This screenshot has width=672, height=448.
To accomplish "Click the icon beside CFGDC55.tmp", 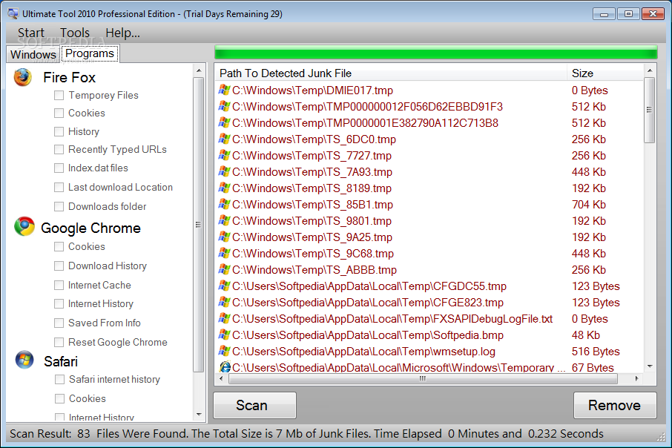I will pyautogui.click(x=225, y=286).
